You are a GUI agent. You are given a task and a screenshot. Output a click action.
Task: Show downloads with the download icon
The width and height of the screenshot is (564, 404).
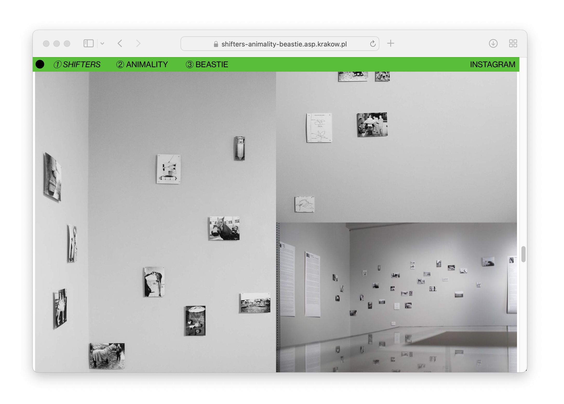(493, 43)
